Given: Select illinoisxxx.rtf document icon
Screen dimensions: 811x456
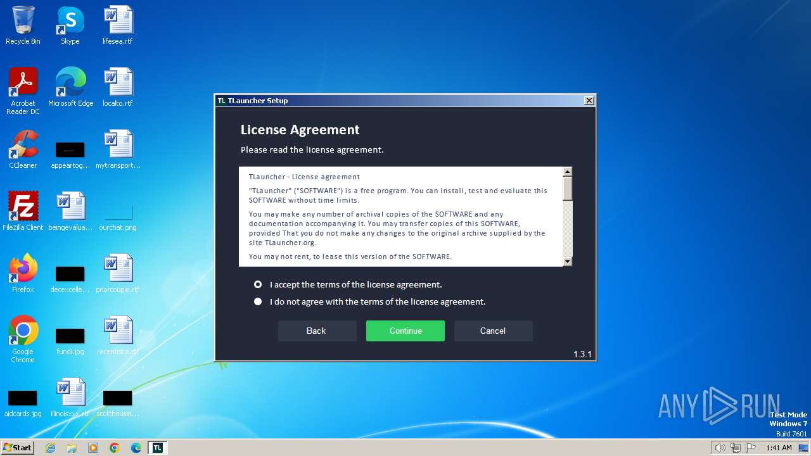Looking at the screenshot, I should tap(70, 397).
